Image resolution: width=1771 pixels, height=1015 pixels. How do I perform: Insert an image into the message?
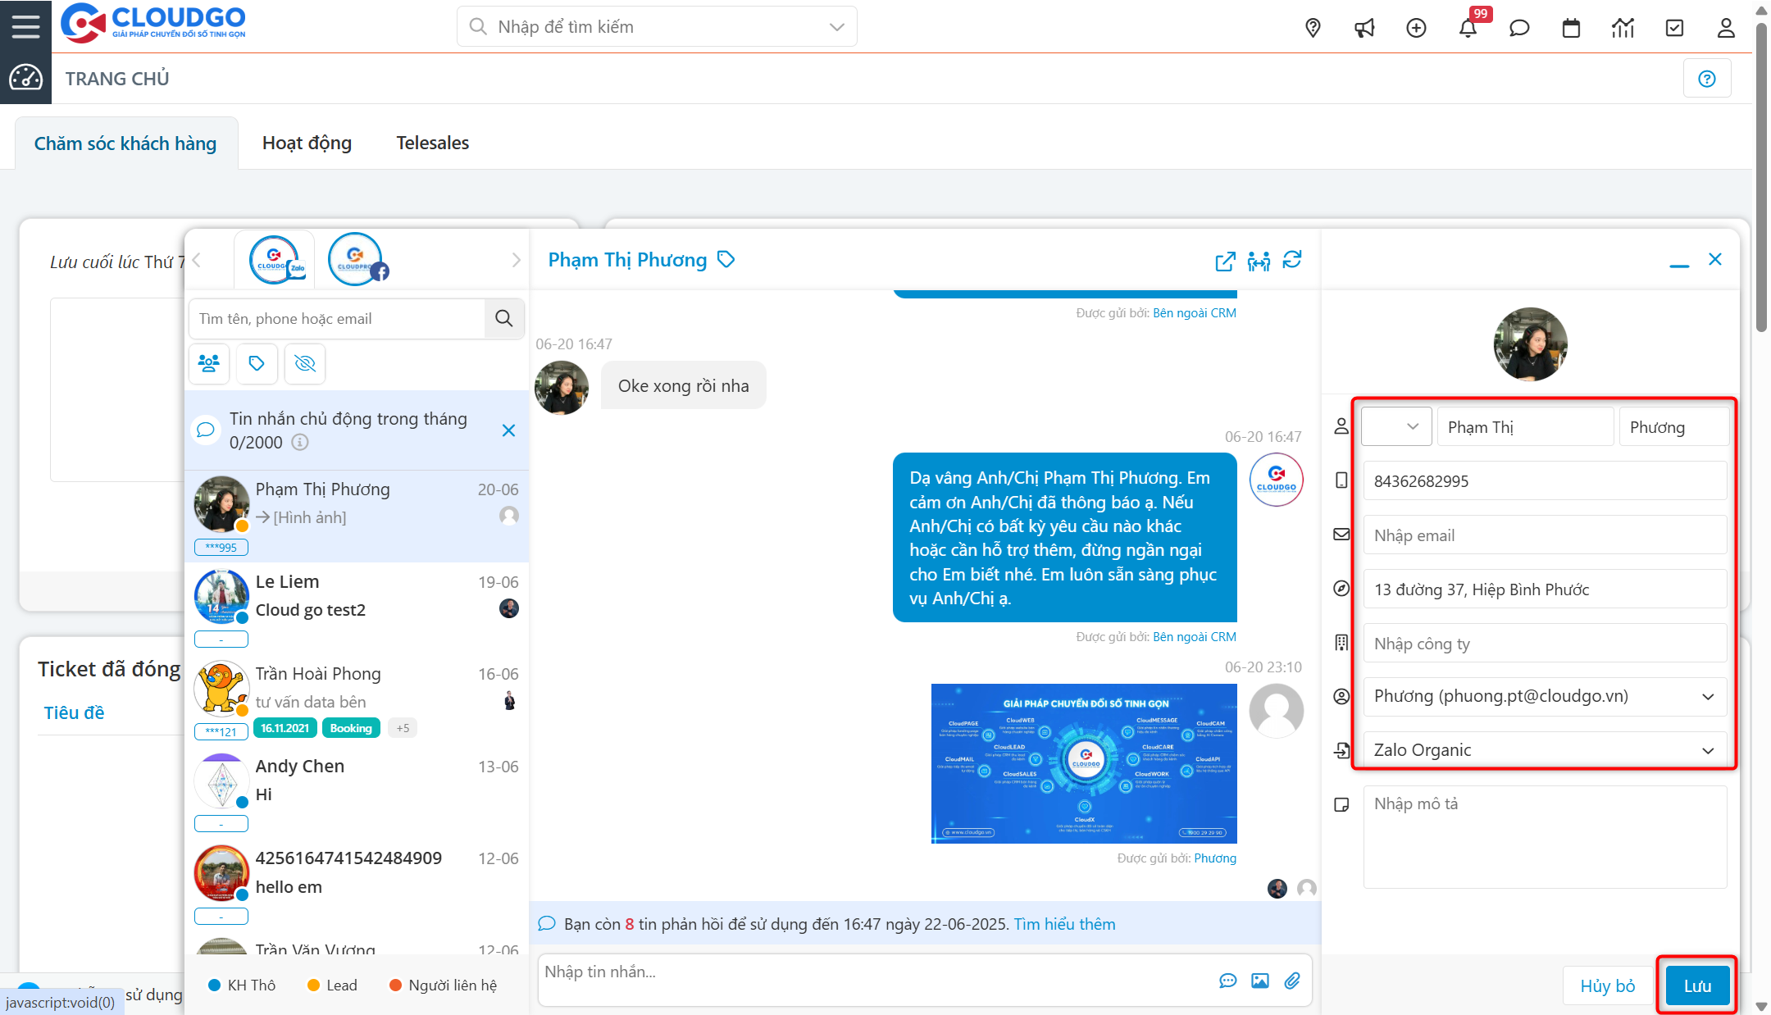[x=1260, y=980]
